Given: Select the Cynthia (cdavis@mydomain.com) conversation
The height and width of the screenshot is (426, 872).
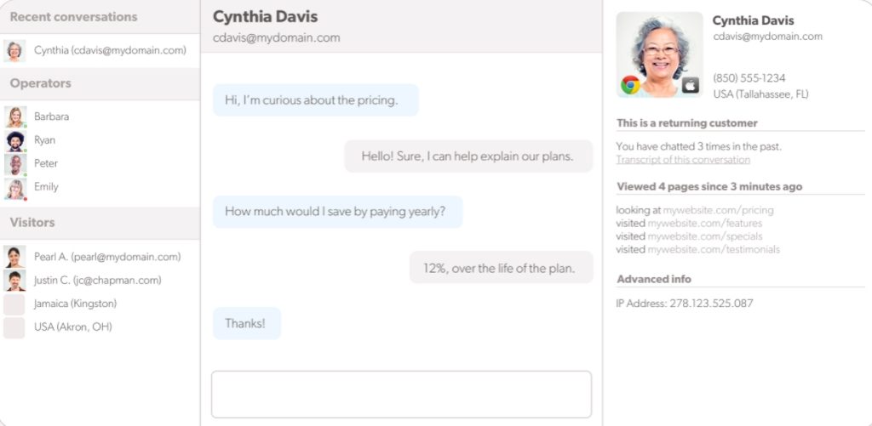Looking at the screenshot, I should [110, 51].
